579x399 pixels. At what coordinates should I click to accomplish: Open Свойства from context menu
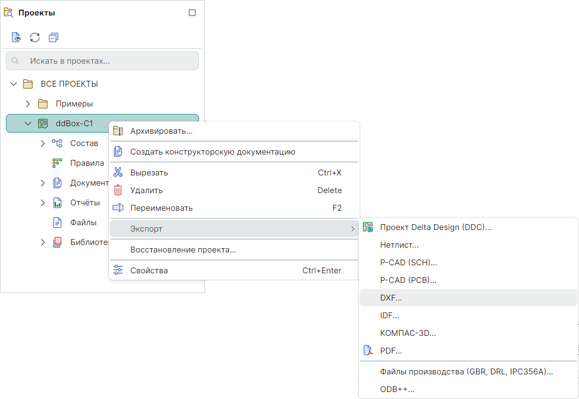click(149, 271)
